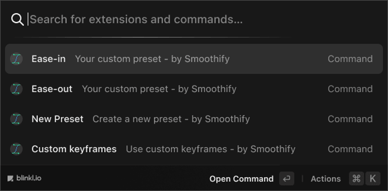Select the Ease-in command

(48, 59)
